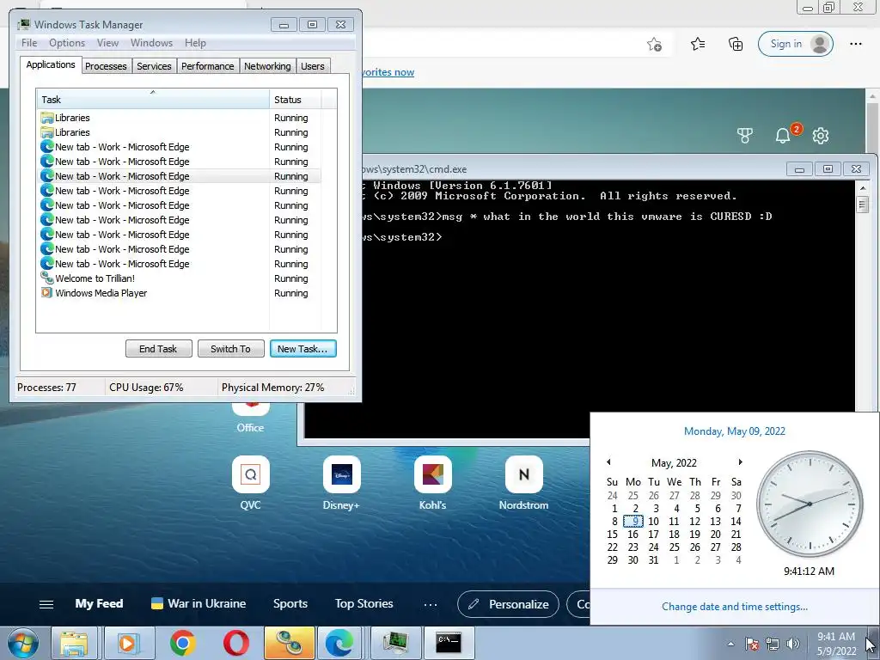Image resolution: width=880 pixels, height=660 pixels.
Task: Open the QVC quick link tile
Action: pos(250,474)
